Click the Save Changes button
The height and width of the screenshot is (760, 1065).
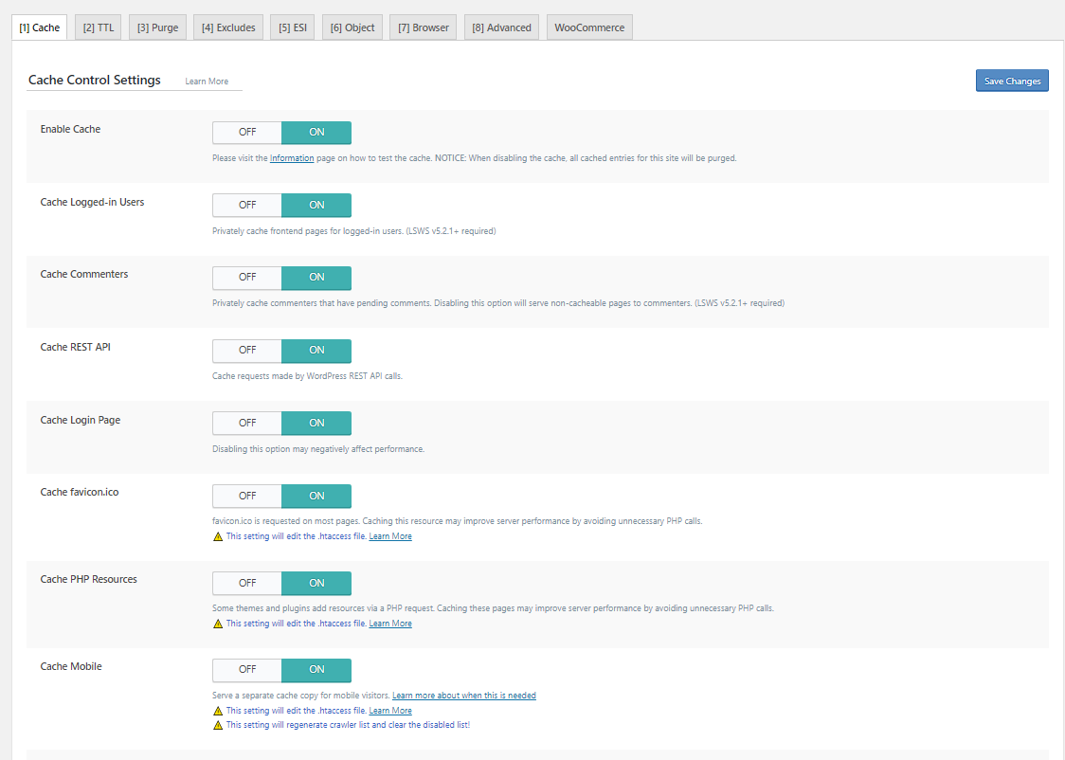1012,81
